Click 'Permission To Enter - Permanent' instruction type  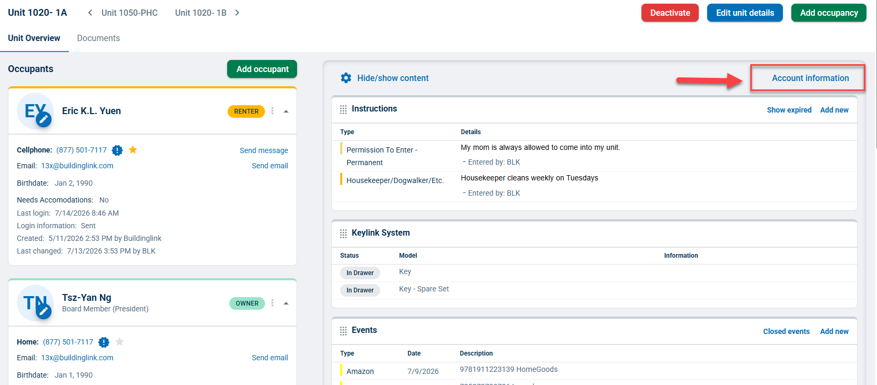coord(382,156)
